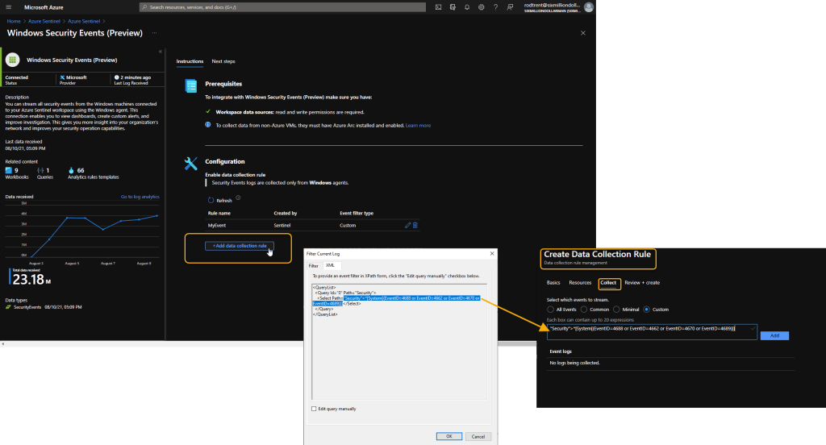The height and width of the screenshot is (445, 826).
Task: Select the Minimal radio button
Action: (x=616, y=310)
